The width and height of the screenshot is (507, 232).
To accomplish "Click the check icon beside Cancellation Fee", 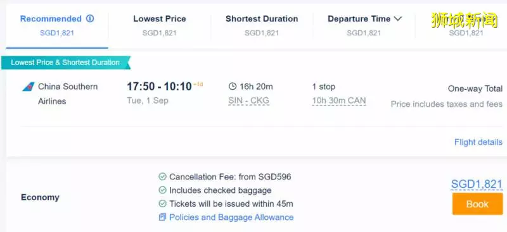I will point(162,177).
